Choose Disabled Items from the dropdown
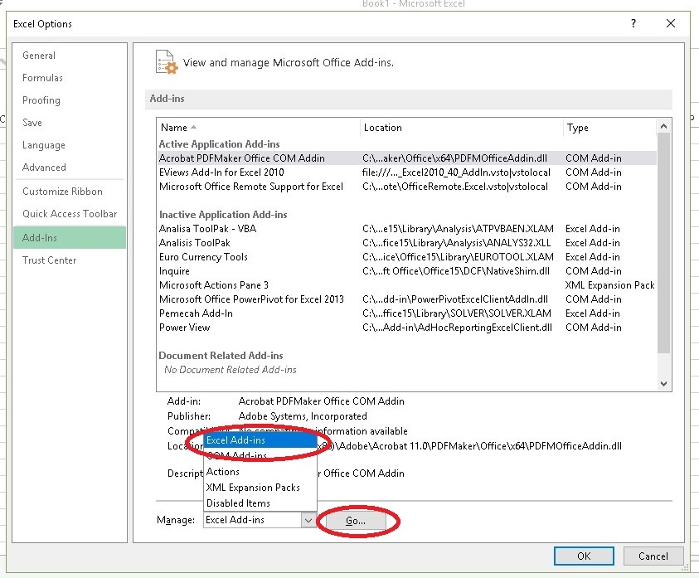This screenshot has height=578, width=699. click(x=238, y=503)
